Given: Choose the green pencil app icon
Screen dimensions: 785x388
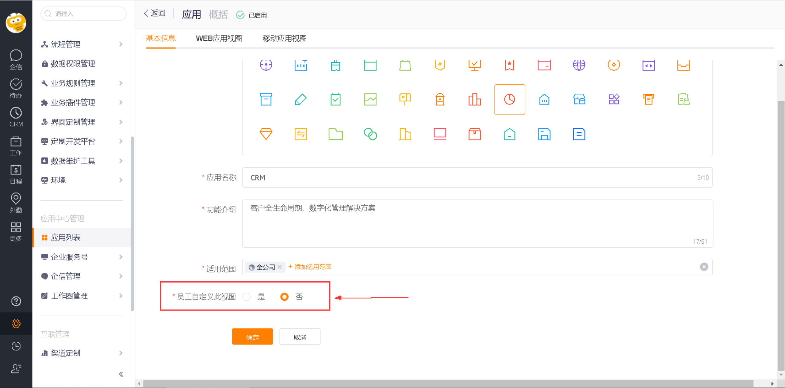Looking at the screenshot, I should [x=301, y=99].
